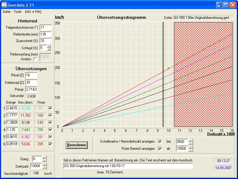Open the Info + FAQ menu
The width and height of the screenshot is (238, 179).
tap(33, 12)
